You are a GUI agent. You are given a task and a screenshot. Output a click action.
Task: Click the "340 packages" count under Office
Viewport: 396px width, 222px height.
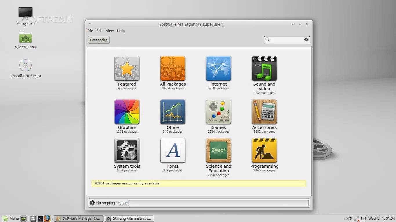173,132
